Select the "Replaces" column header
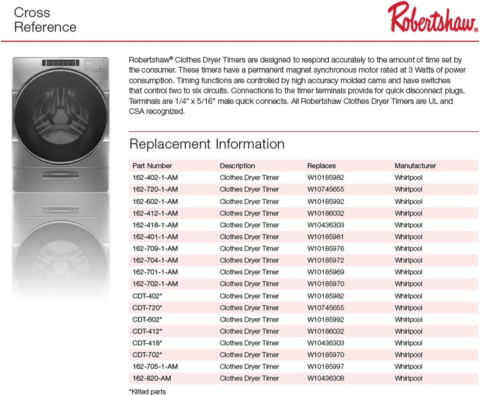 click(322, 166)
